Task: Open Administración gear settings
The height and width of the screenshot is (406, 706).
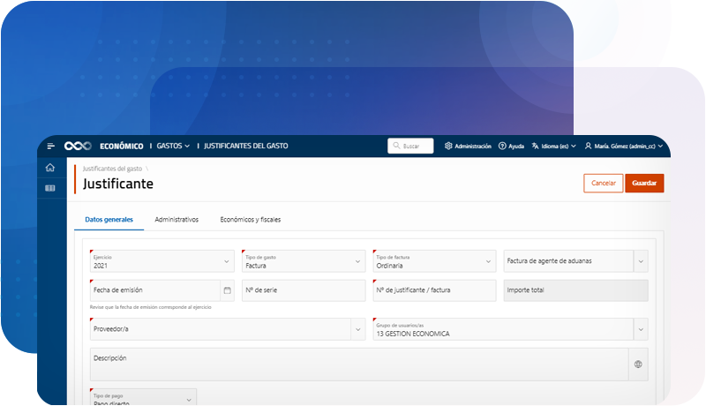Action: [x=468, y=146]
